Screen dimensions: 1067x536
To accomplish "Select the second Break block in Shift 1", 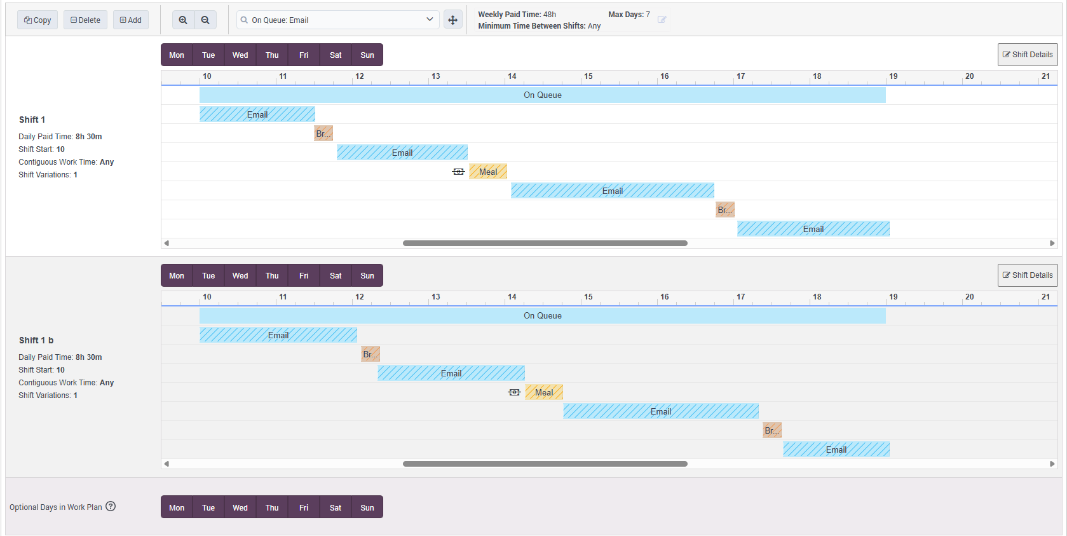I will click(725, 210).
